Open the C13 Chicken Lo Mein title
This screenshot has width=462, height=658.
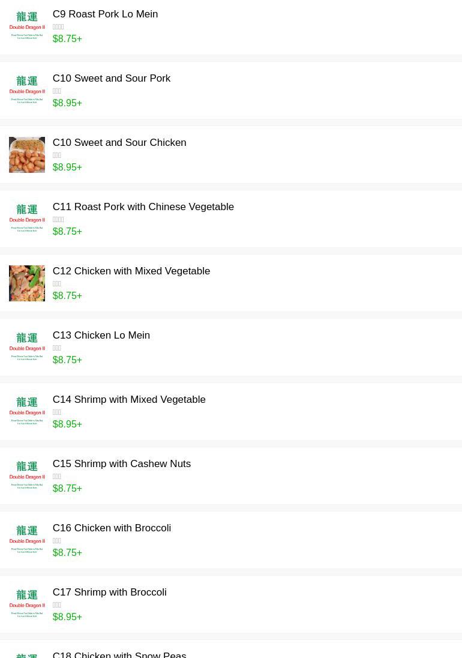point(101,335)
